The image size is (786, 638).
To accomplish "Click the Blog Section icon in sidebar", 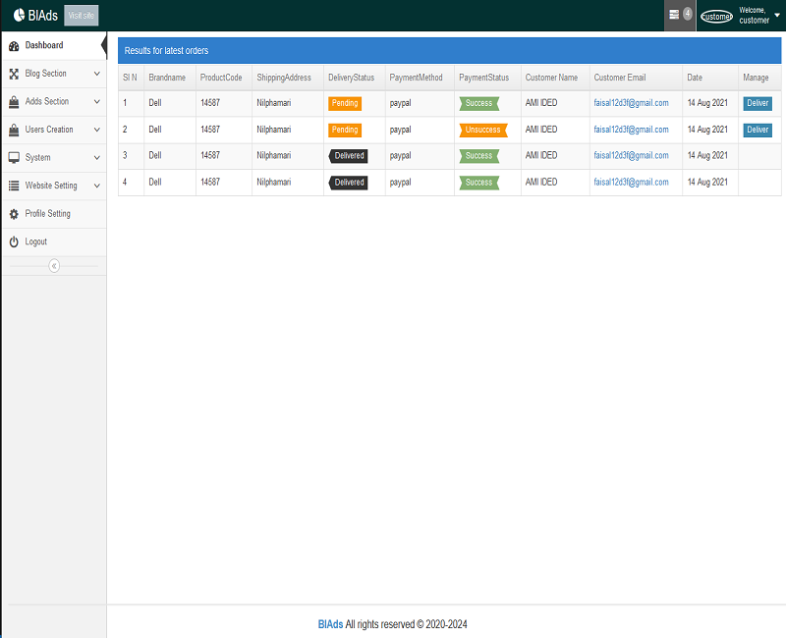I will [x=14, y=74].
